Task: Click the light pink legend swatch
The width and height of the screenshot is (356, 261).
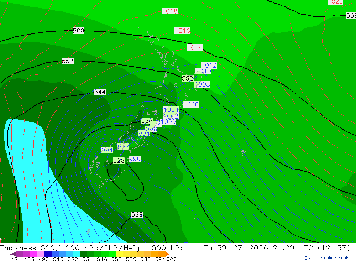Action: pyautogui.click(x=41, y=254)
